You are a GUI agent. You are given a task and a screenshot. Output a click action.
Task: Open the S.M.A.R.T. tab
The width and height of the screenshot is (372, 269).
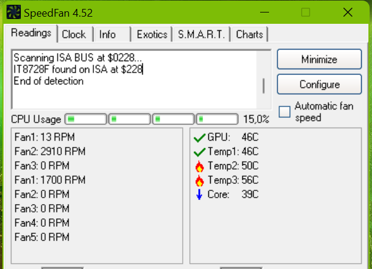pos(202,34)
